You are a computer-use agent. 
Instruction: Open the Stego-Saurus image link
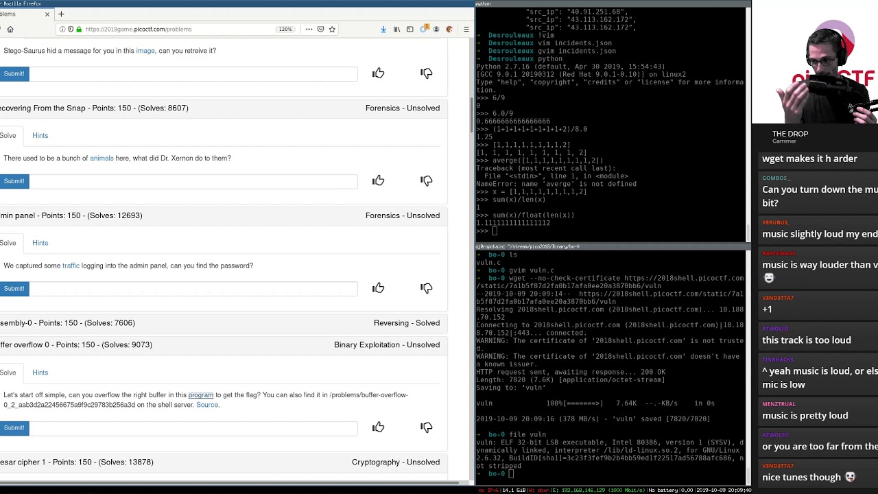tap(145, 51)
